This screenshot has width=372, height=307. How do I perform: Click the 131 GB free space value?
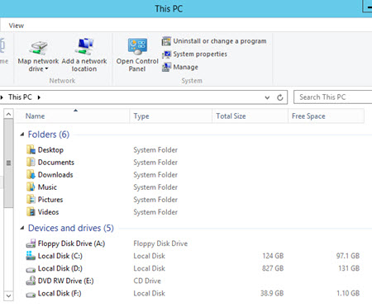[x=349, y=268]
